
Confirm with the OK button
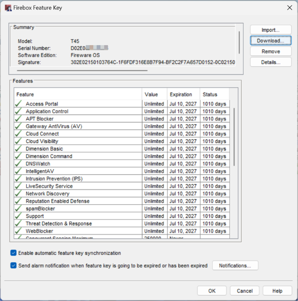coord(212,291)
